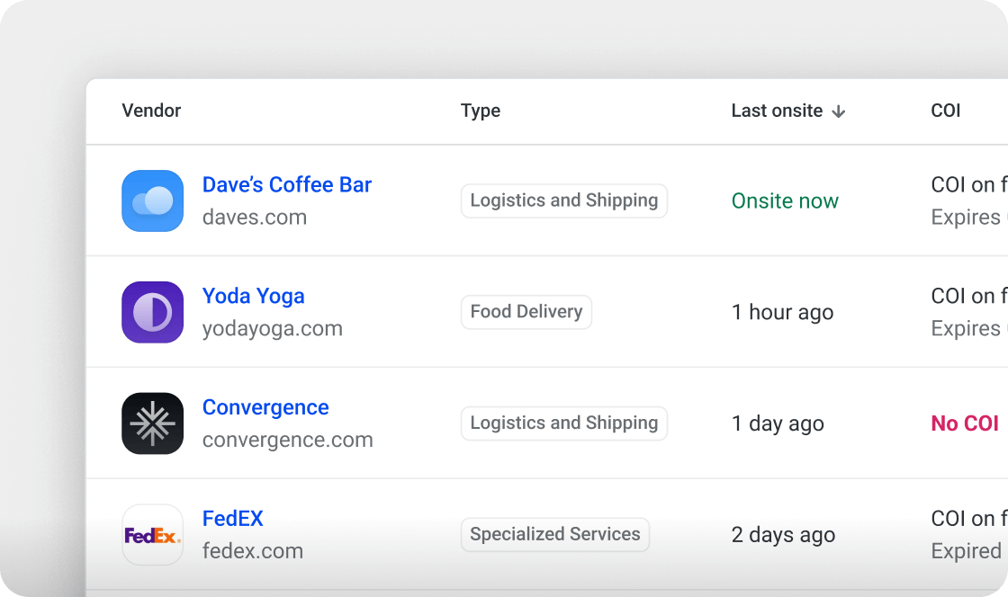Click the yodayoga.com domain text
The height and width of the screenshot is (597, 1008).
(x=273, y=329)
